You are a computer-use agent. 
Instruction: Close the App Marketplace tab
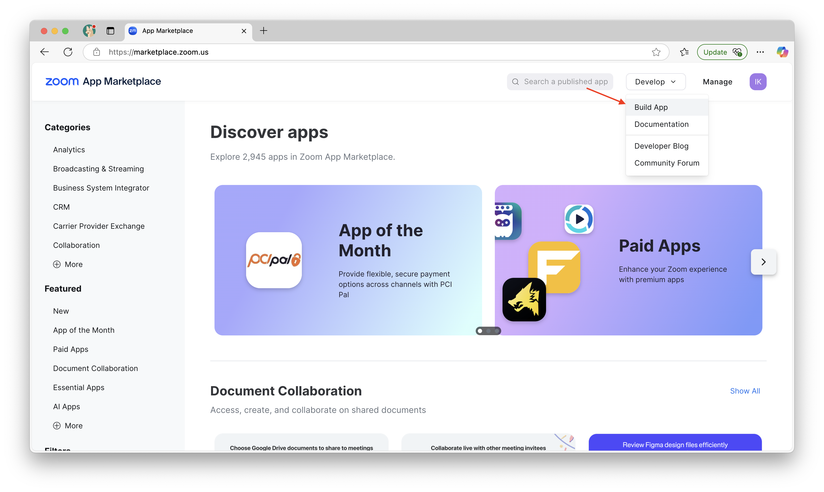(244, 31)
